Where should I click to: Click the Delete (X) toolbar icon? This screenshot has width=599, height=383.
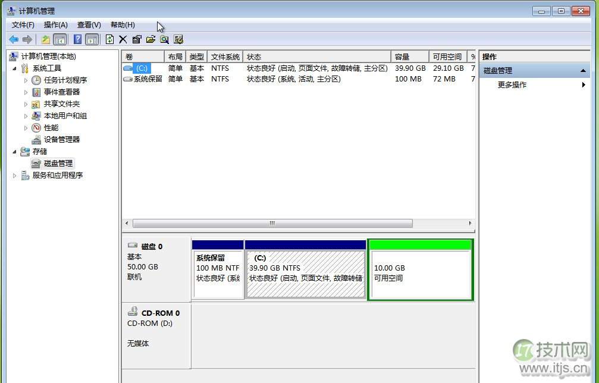pyautogui.click(x=123, y=39)
